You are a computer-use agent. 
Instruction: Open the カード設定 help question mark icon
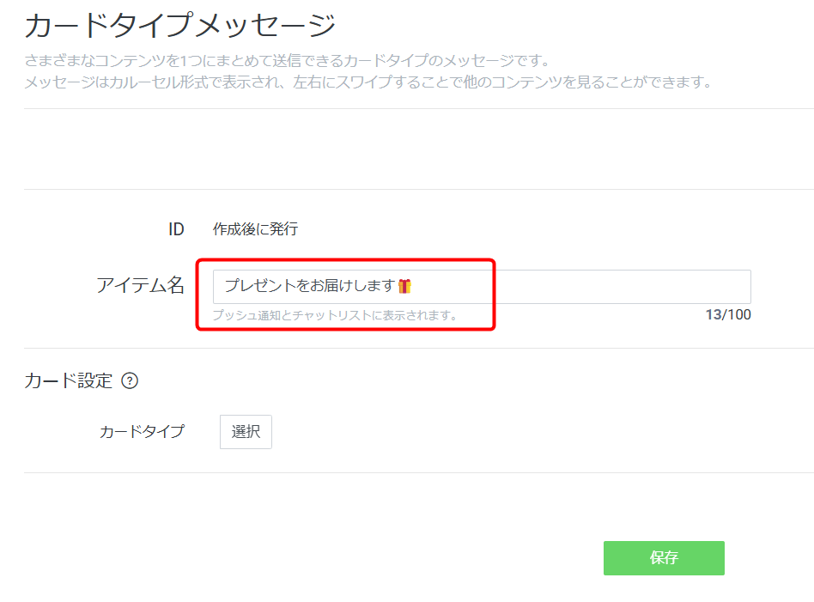(x=130, y=381)
